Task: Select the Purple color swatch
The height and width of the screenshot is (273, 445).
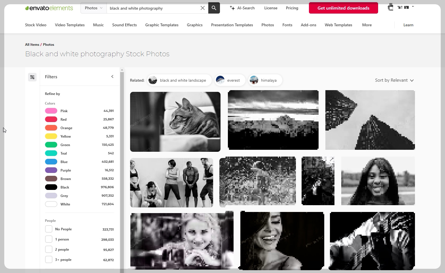Action: click(x=51, y=170)
